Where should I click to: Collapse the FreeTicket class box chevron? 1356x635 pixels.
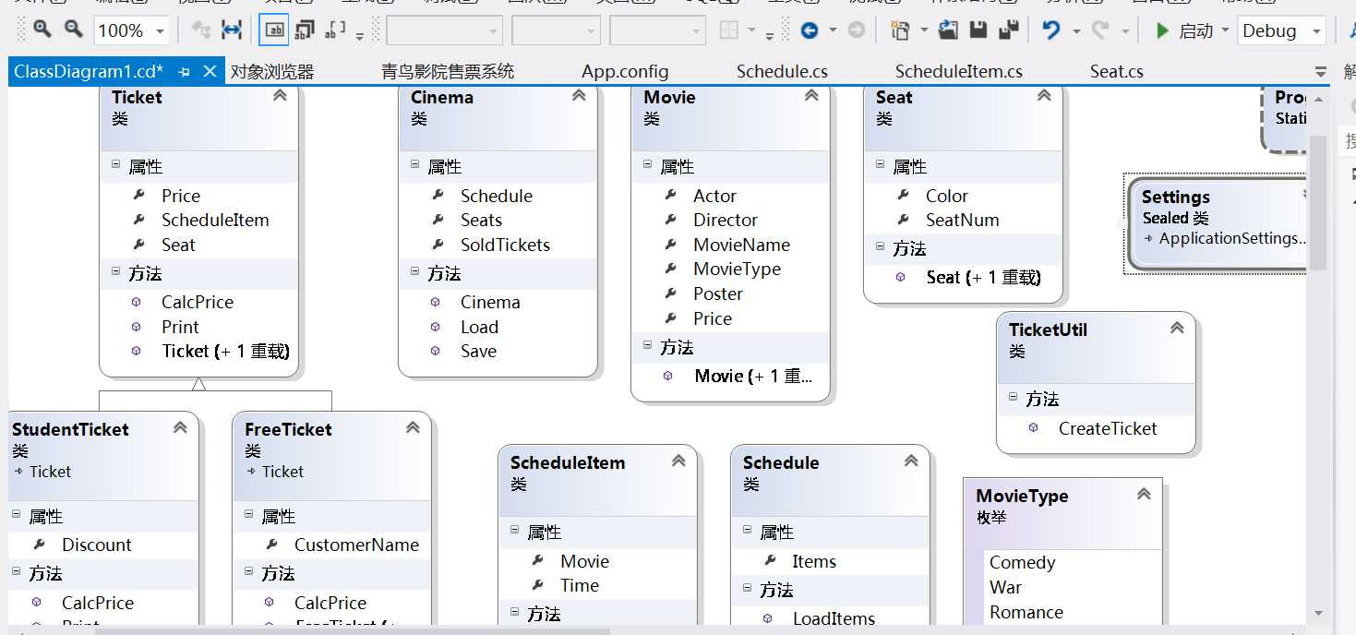coord(413,428)
